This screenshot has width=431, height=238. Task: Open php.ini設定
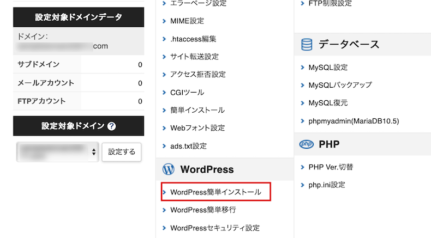point(327,185)
